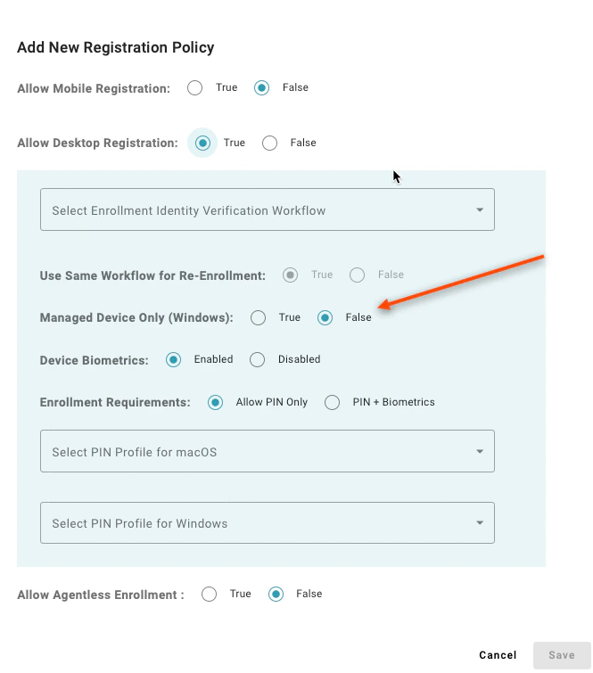Open Enrollment Identity Verification Workflow dropdown
This screenshot has width=593, height=673.
tap(268, 209)
